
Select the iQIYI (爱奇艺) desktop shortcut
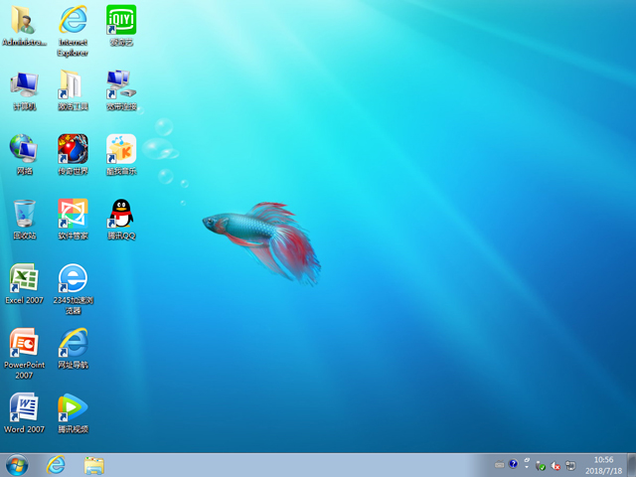click(121, 20)
